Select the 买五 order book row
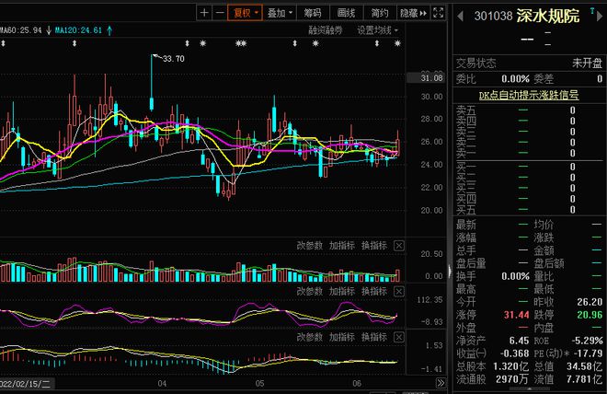 coord(528,210)
